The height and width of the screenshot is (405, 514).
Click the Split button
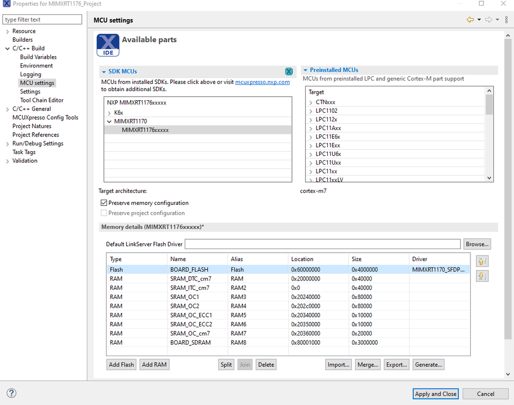tap(226, 365)
